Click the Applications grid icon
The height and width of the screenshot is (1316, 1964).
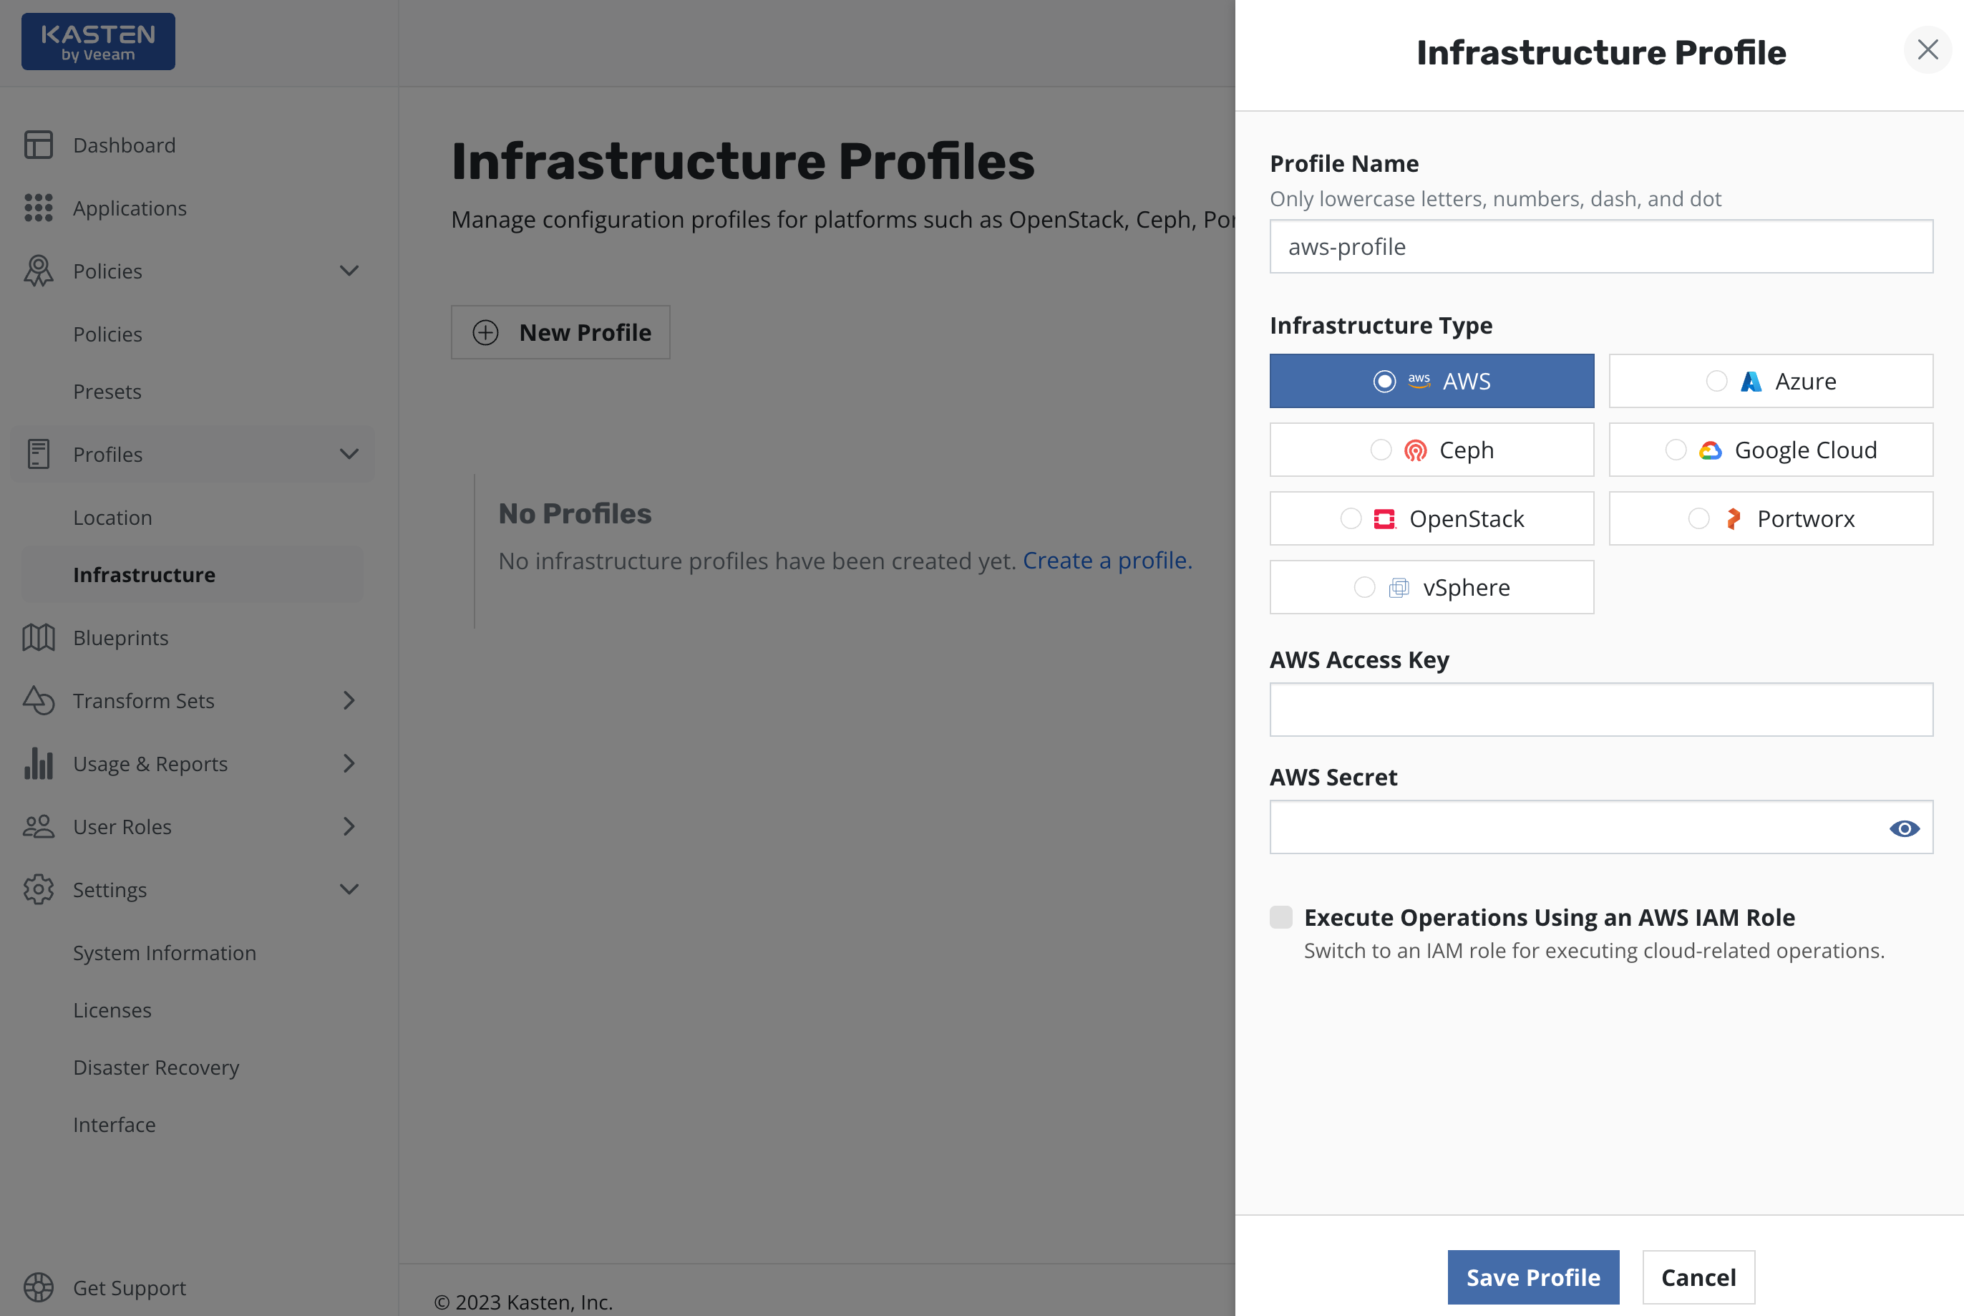coord(39,208)
